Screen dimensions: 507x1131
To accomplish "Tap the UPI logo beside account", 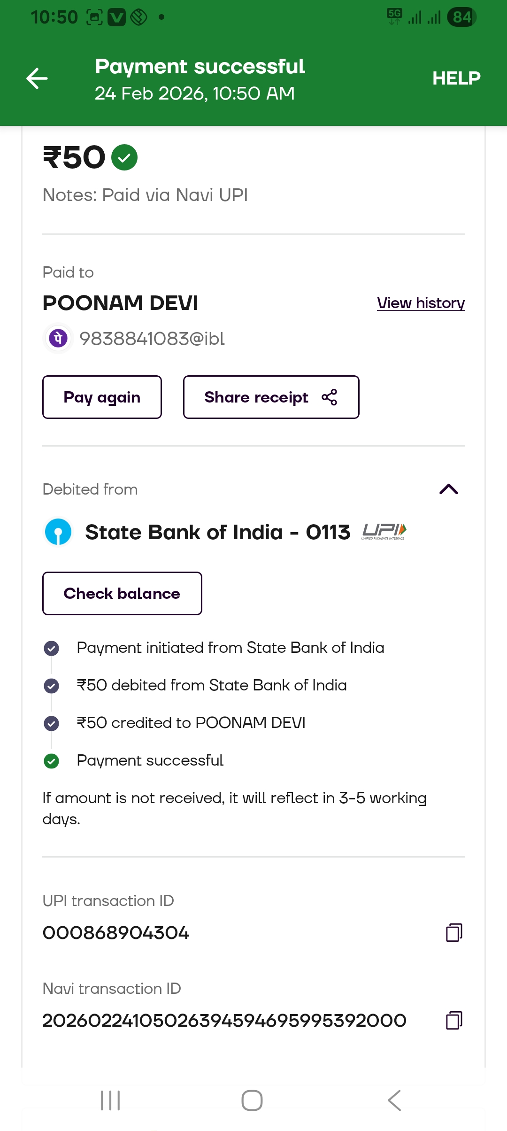I will (x=384, y=532).
